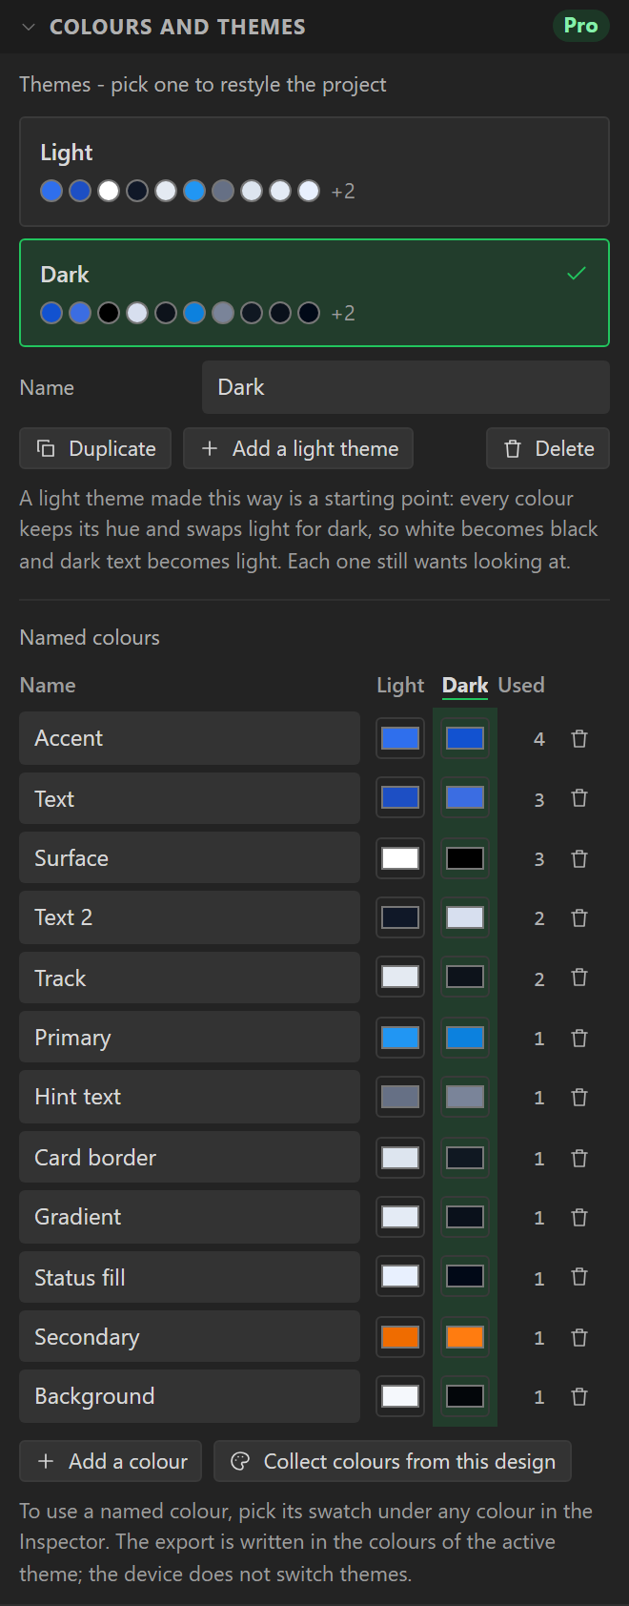Delete the Accent named colour
629x1606 pixels.
pyautogui.click(x=579, y=738)
